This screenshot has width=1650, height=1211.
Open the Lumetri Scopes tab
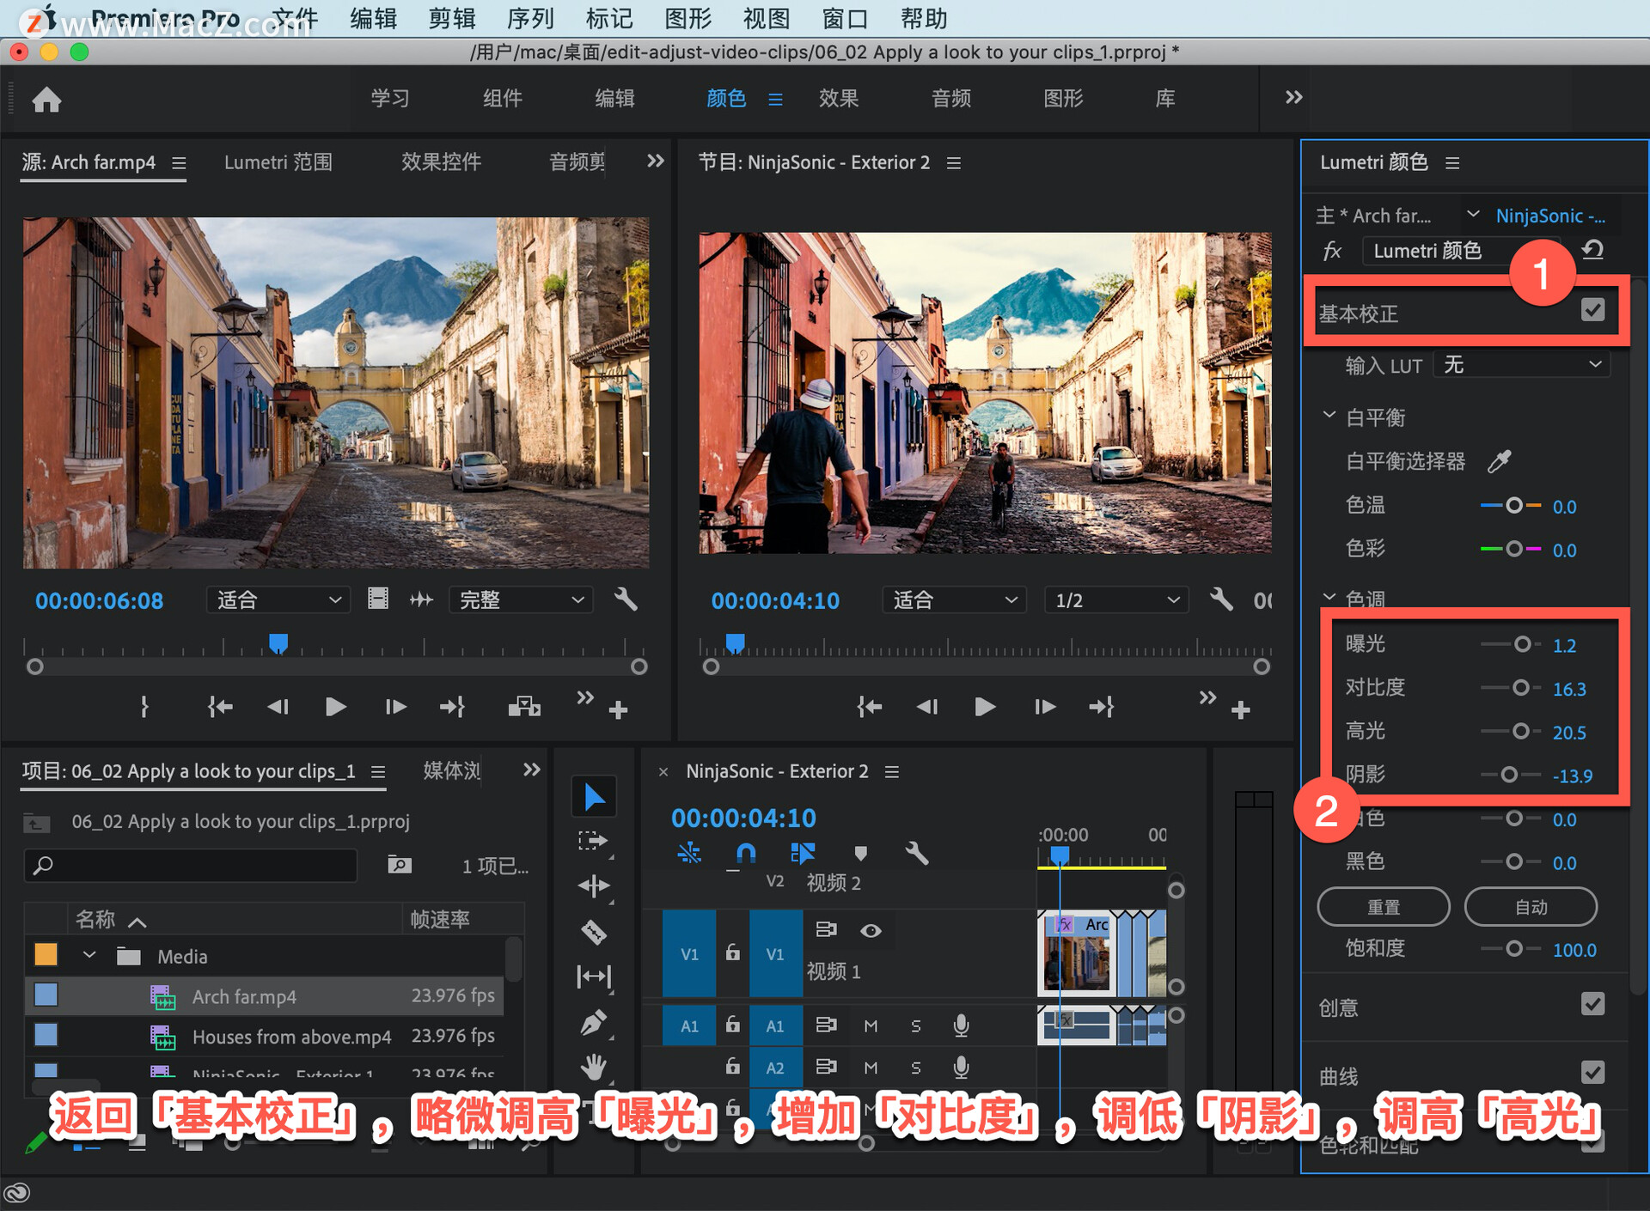pyautogui.click(x=278, y=161)
